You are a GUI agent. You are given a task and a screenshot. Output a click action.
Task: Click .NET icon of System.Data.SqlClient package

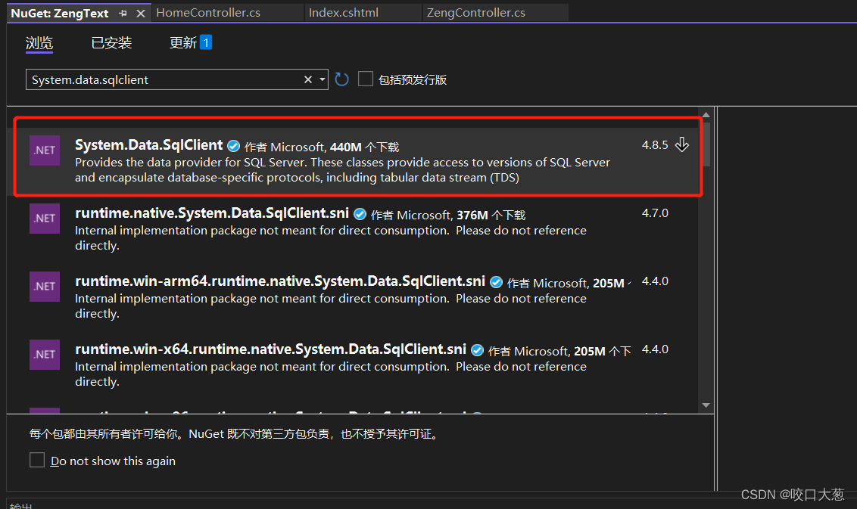tap(45, 151)
